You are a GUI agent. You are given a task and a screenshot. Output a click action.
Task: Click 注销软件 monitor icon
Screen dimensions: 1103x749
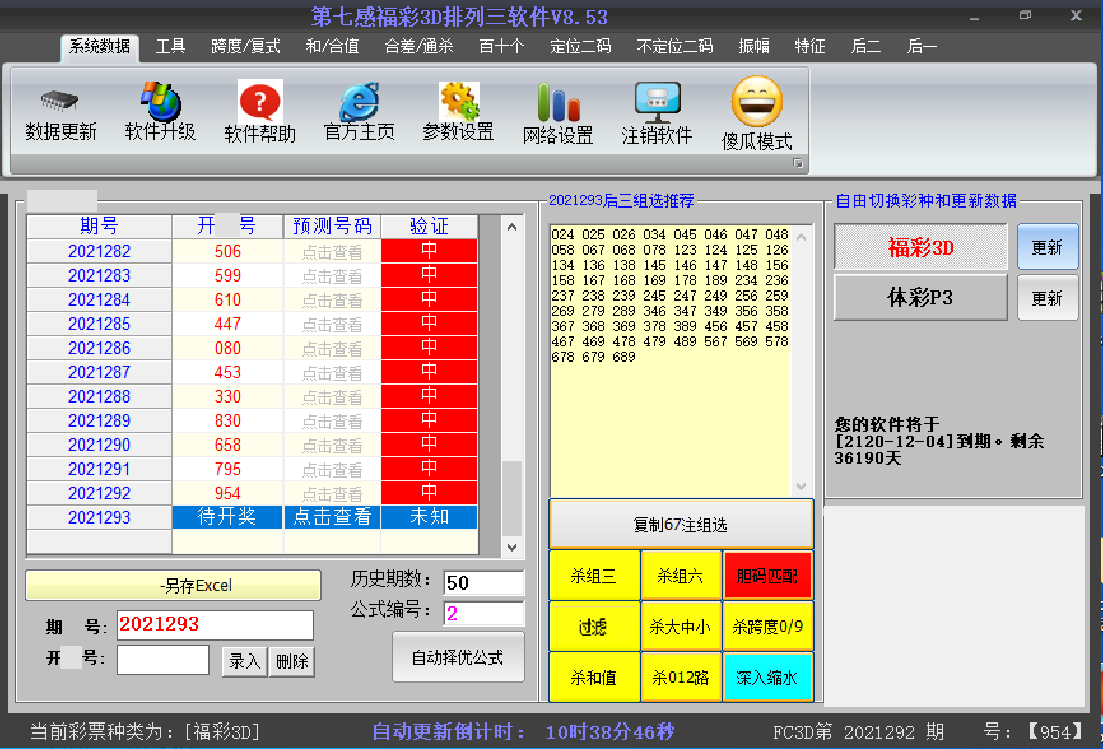pos(657,102)
